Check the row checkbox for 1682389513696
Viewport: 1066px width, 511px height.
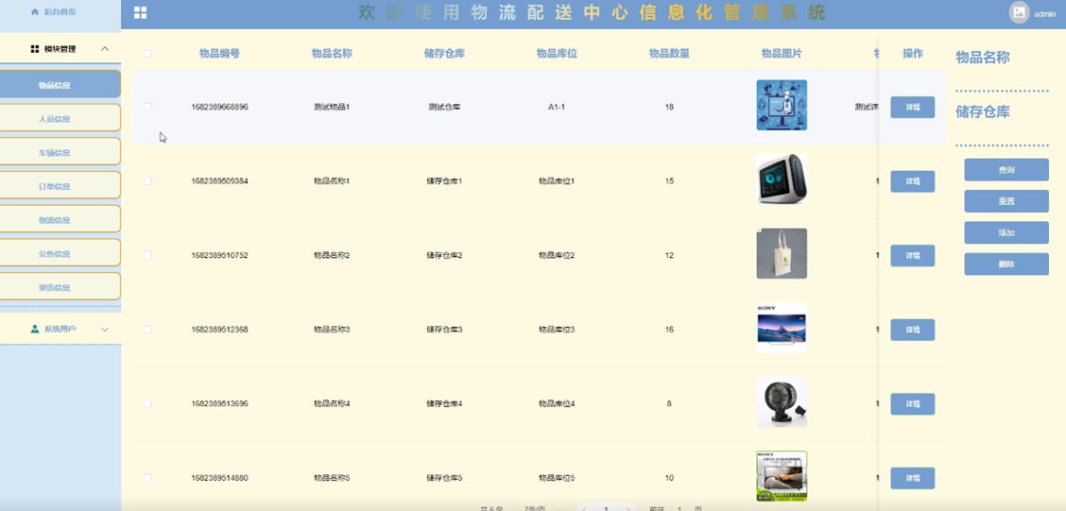tap(147, 403)
